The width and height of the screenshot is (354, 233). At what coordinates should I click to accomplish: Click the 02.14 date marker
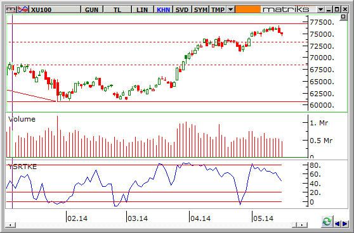click(77, 218)
